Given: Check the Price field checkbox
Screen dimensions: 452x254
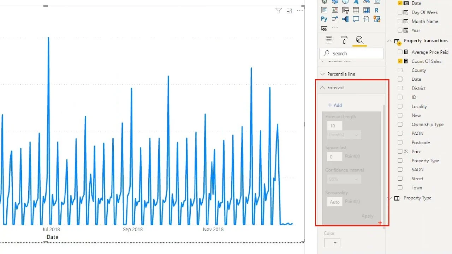Looking at the screenshot, I should point(400,151).
